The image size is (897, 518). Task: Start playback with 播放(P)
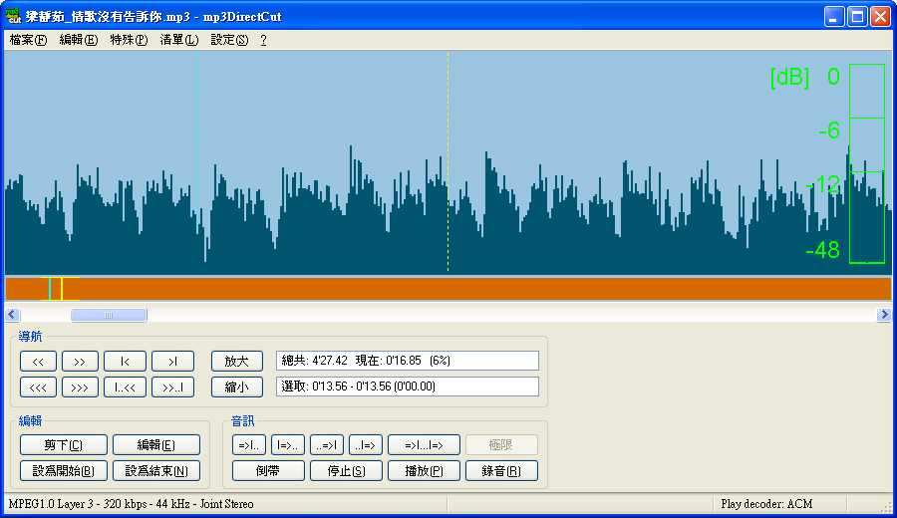click(x=424, y=470)
